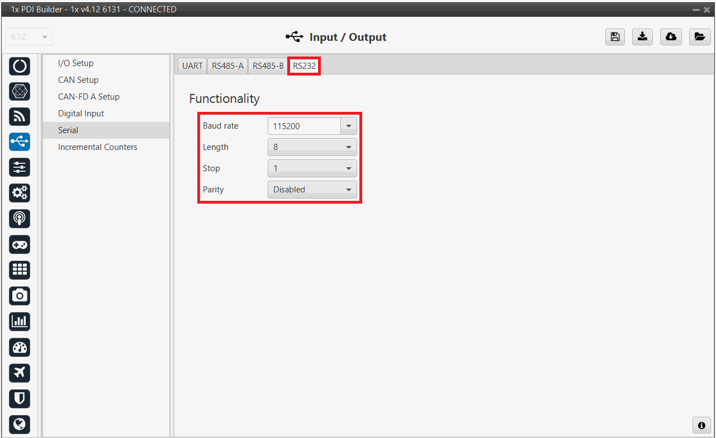Click the bar chart sidebar icon
716x438 pixels.
coord(20,321)
